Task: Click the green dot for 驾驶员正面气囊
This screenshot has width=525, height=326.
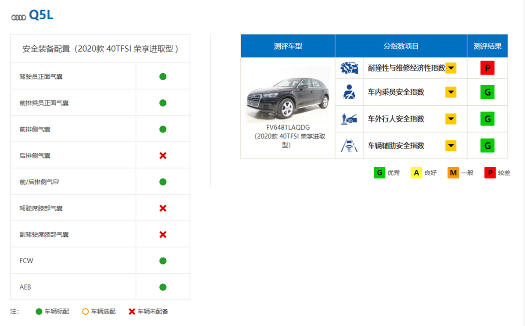Action: tap(163, 77)
